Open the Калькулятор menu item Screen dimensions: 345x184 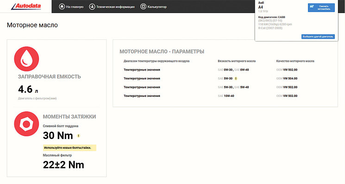click(x=157, y=7)
